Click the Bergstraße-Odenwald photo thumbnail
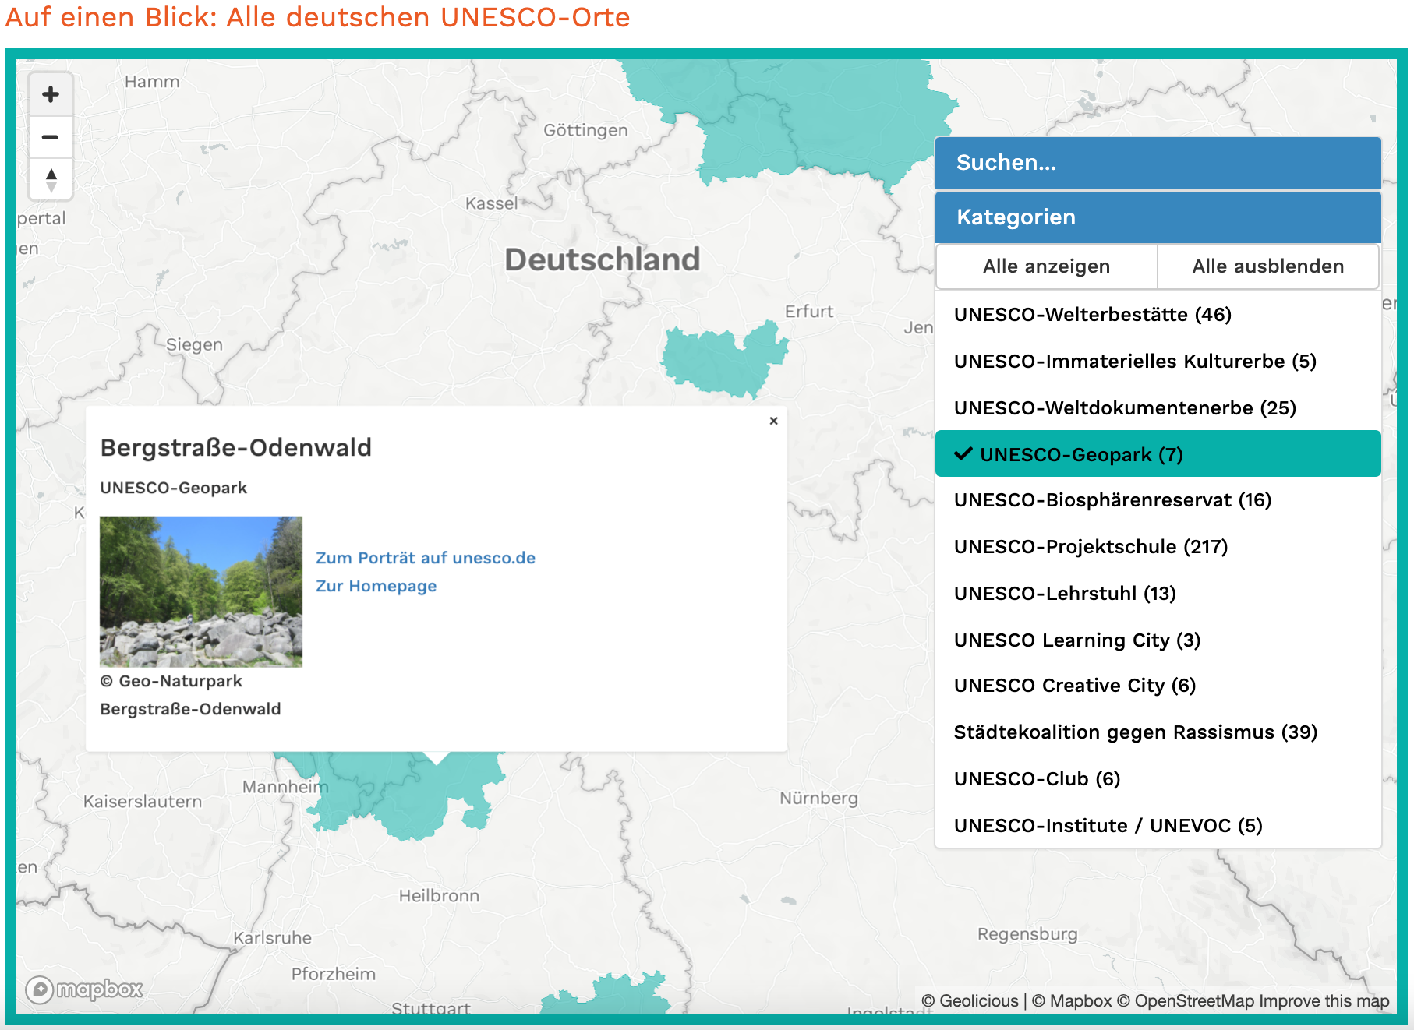 201,591
